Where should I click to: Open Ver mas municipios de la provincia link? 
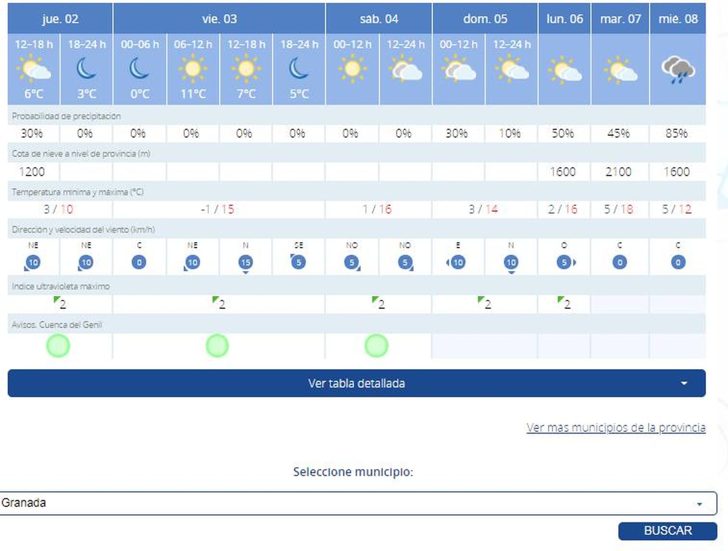tap(616, 428)
